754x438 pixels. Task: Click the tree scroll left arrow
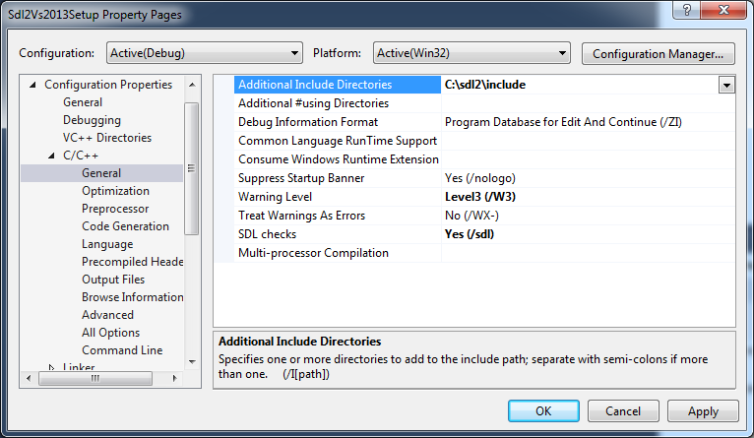[x=29, y=378]
